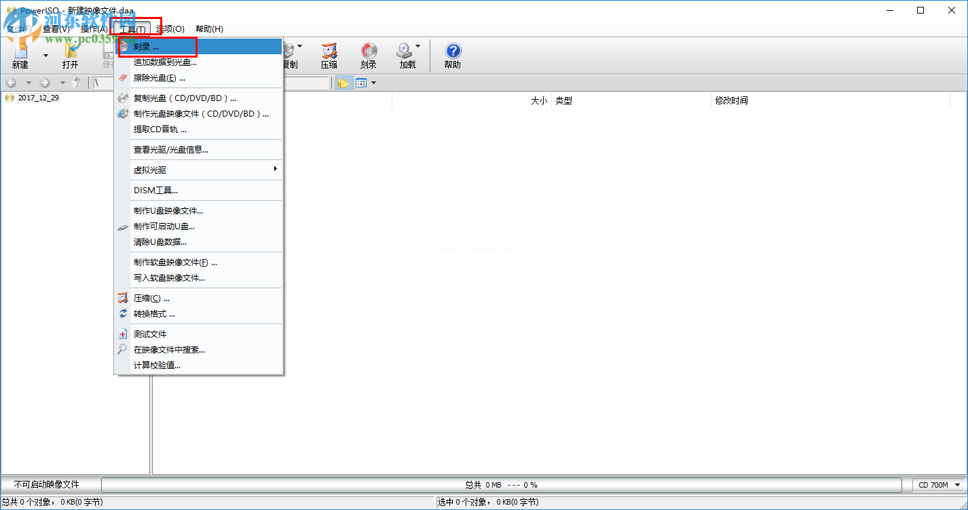Image resolution: width=968 pixels, height=510 pixels.
Task: Open the 新建 dropdown arrow
Action: 45,56
